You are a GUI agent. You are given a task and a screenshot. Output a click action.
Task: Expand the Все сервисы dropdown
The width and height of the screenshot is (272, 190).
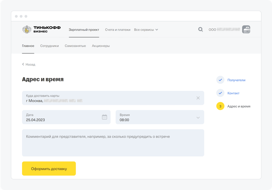[x=146, y=30]
